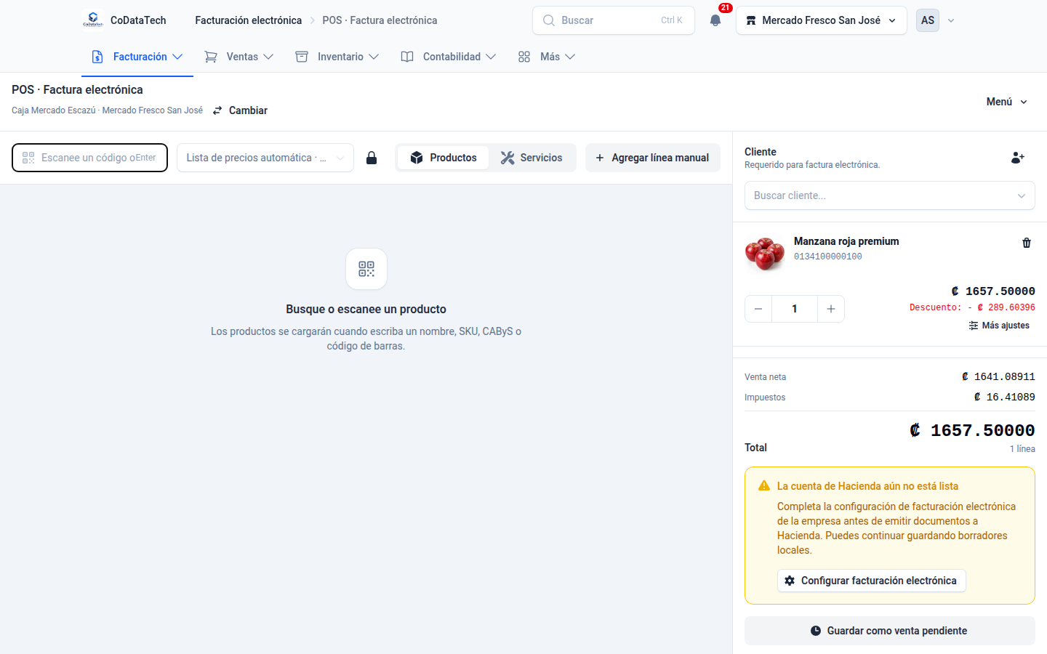Open the Más menu
This screenshot has height=654, width=1047.
547,57
